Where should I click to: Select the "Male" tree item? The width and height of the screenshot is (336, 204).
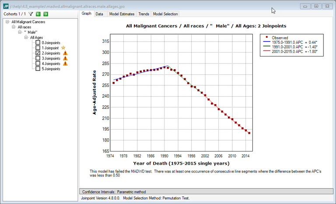(x=31, y=32)
